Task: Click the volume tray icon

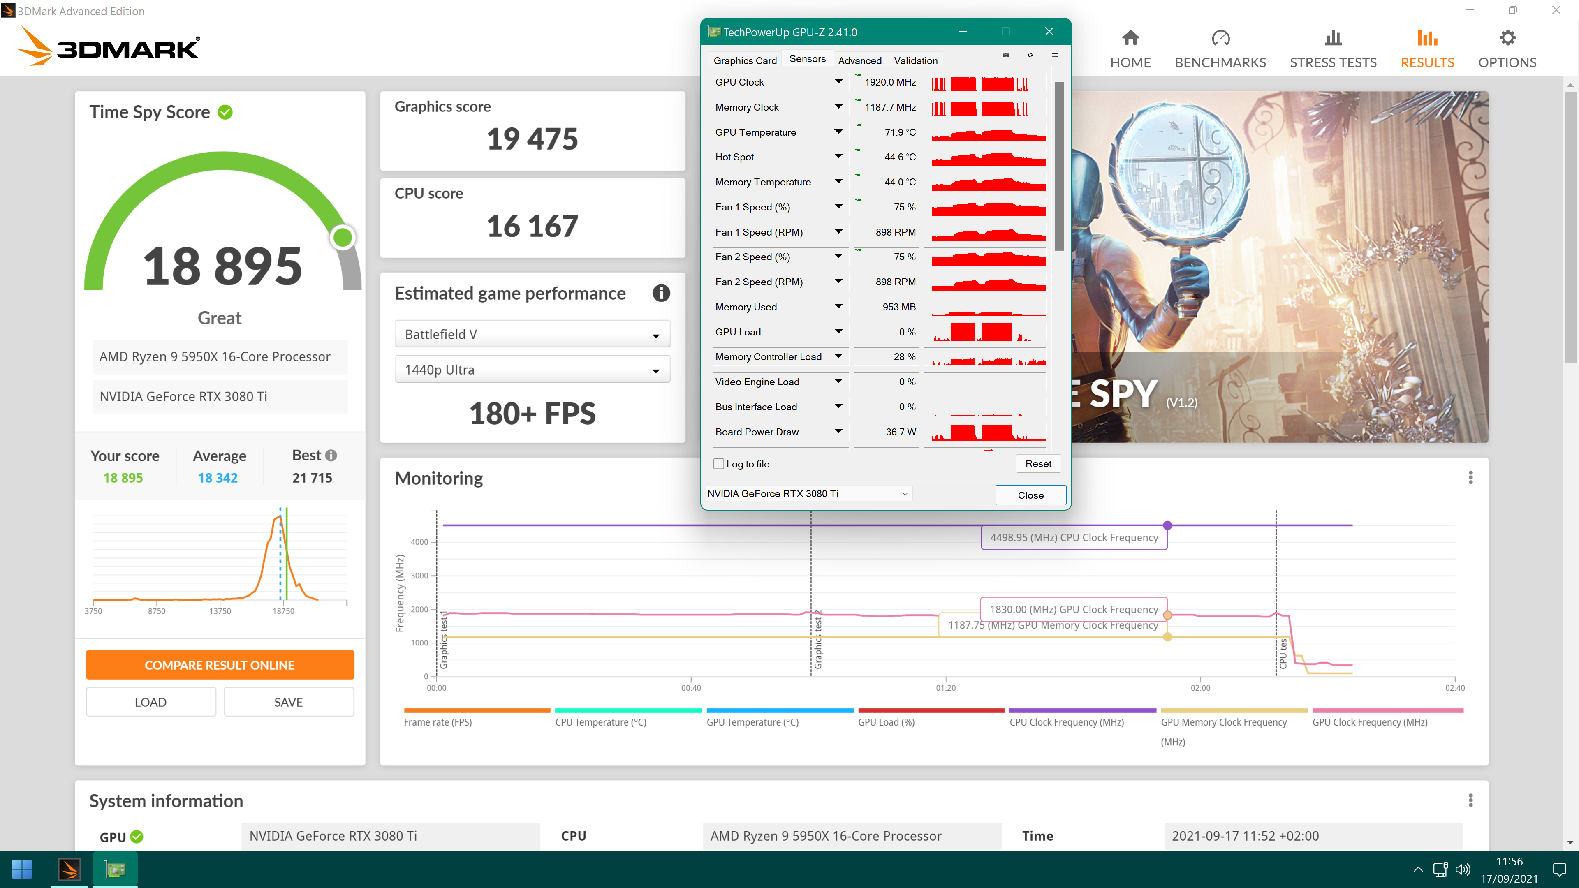Action: click(x=1463, y=869)
